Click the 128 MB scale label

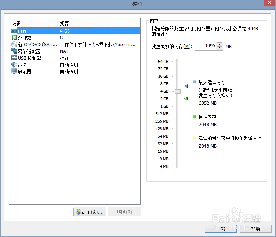pos(162,129)
